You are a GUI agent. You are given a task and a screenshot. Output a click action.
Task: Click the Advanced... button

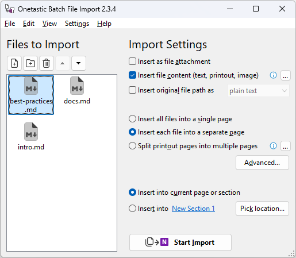point(262,163)
